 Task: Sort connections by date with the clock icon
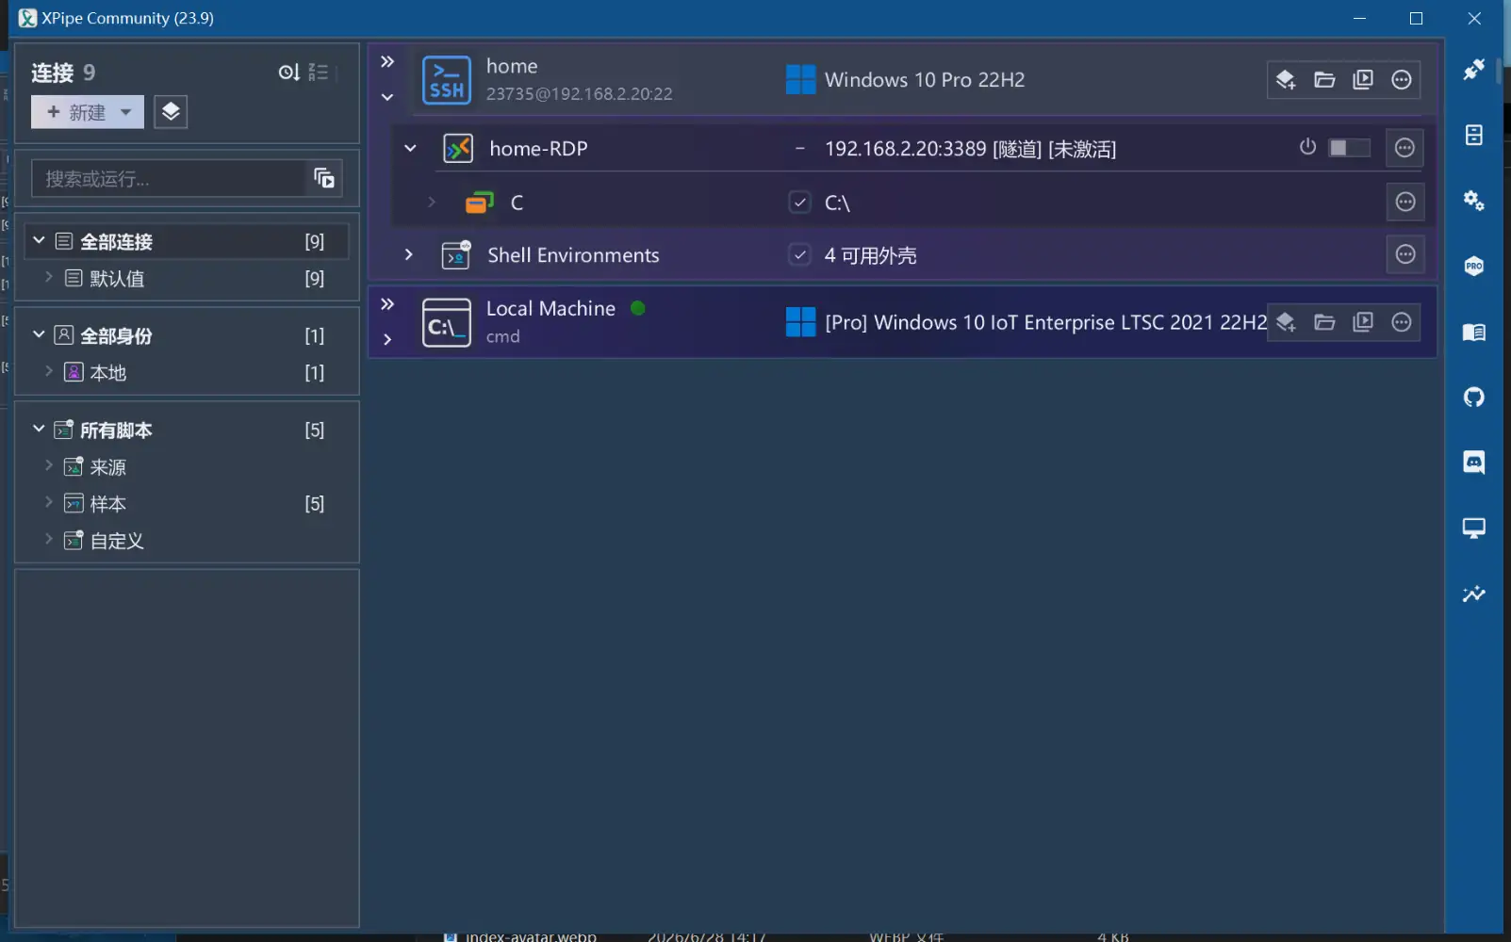(288, 73)
